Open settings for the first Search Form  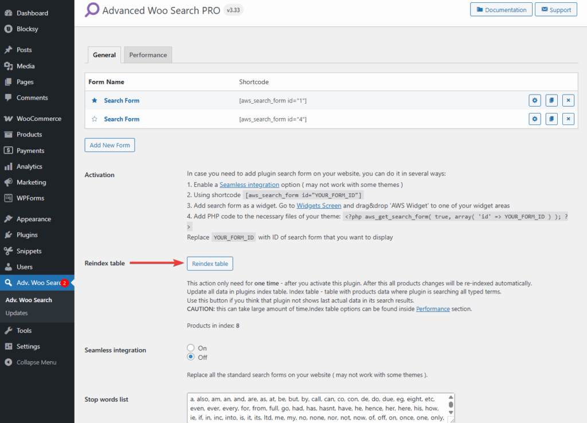pyautogui.click(x=534, y=100)
